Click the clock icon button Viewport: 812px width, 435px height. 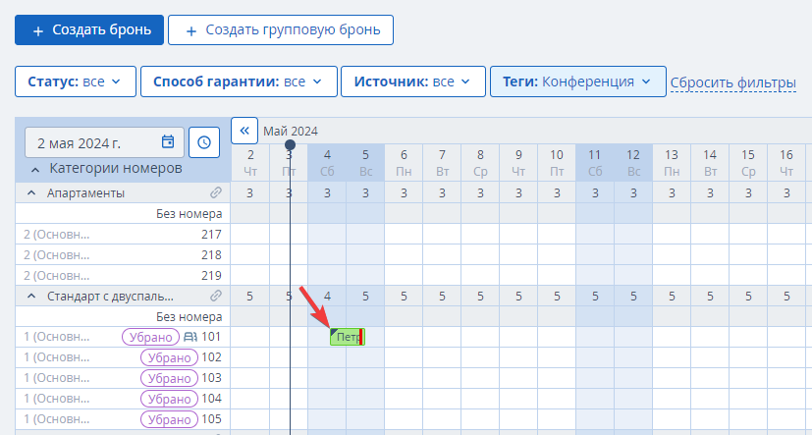(204, 142)
